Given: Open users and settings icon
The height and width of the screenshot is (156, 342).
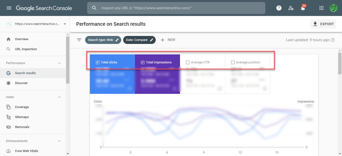Looking at the screenshot, I should pos(291,8).
